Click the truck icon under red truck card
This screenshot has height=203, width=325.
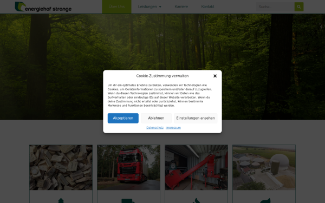coord(128,201)
